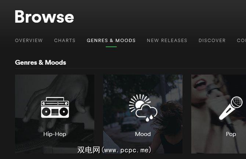Image resolution: width=246 pixels, height=159 pixels.
Task: Click the microphone icon on Pop tile
Action: coord(231,108)
